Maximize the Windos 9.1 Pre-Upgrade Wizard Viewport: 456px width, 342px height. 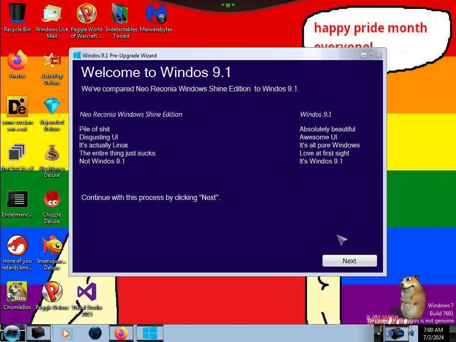pyautogui.click(x=371, y=55)
